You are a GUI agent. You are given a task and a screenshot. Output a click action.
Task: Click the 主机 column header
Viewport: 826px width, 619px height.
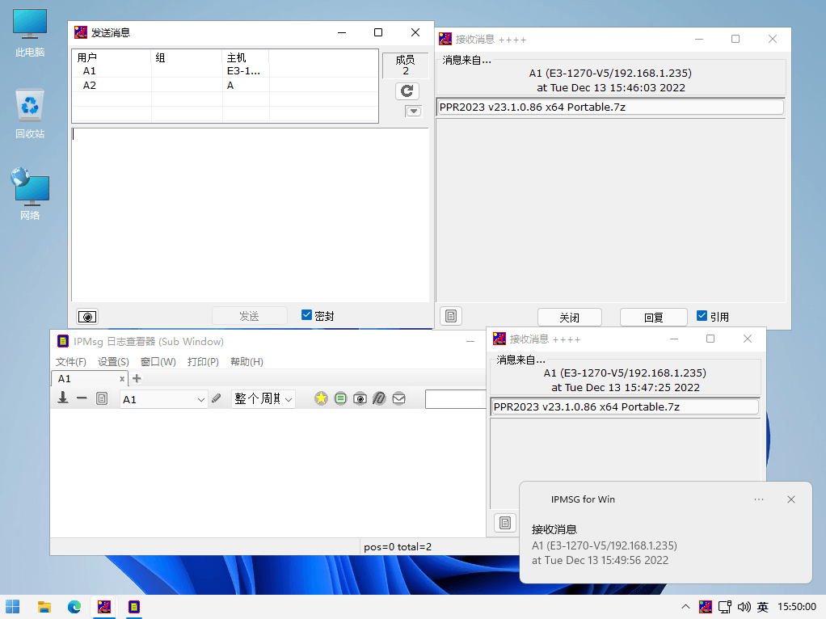tap(246, 57)
